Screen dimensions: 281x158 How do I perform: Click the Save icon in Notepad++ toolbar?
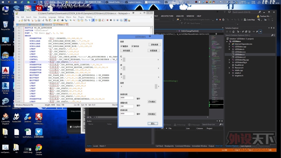25,20
